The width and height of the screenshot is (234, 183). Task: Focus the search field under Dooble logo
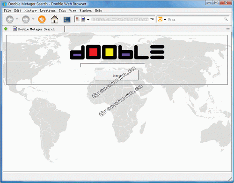click(112, 65)
